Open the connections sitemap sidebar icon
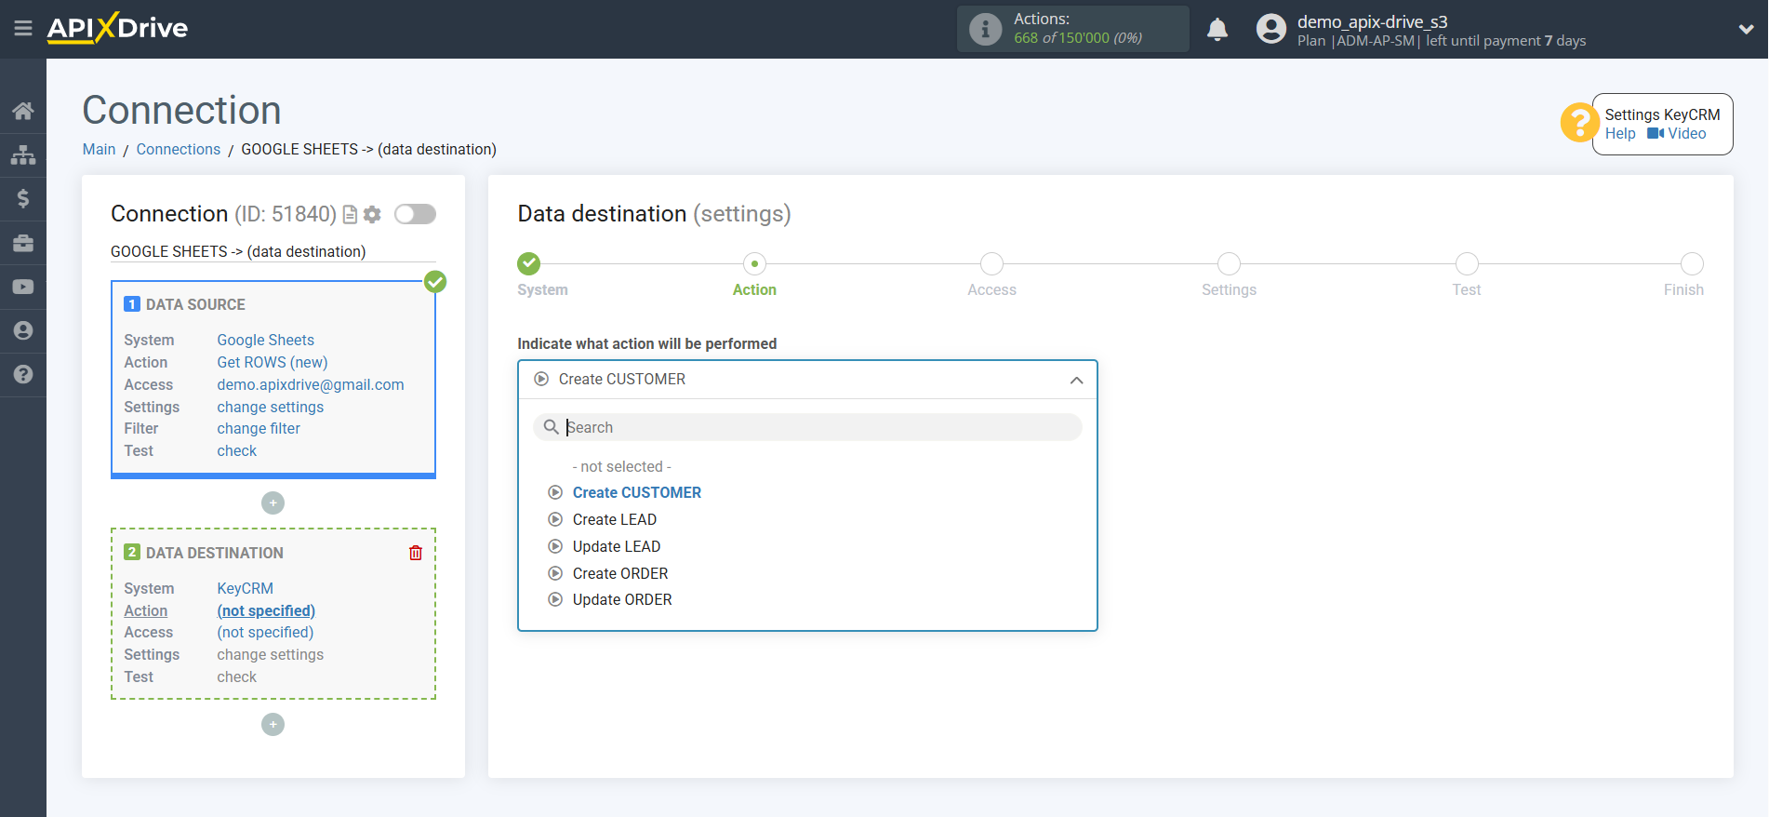The height and width of the screenshot is (817, 1769). click(x=23, y=154)
